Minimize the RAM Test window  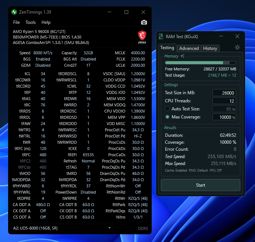pos(221,36)
